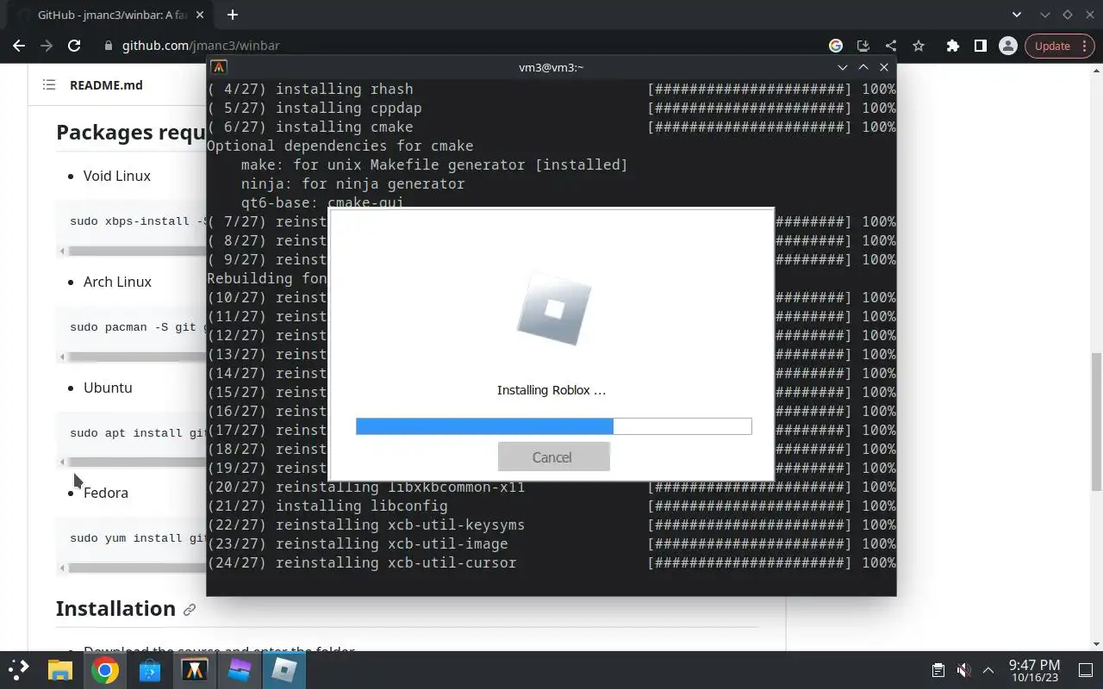Expand hidden system tray icons

(988, 670)
